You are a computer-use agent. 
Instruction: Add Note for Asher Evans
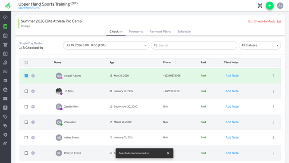coord(232,137)
